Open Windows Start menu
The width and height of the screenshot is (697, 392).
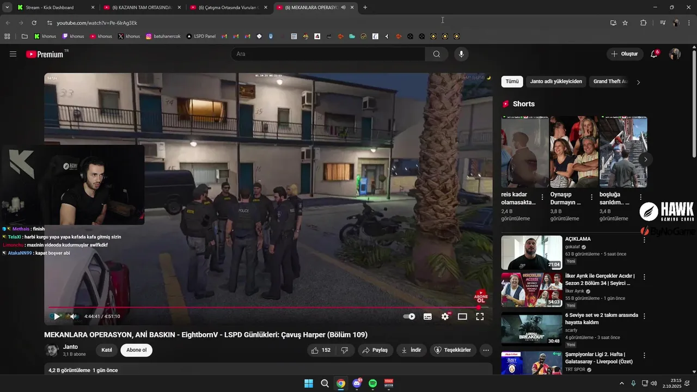pos(309,383)
